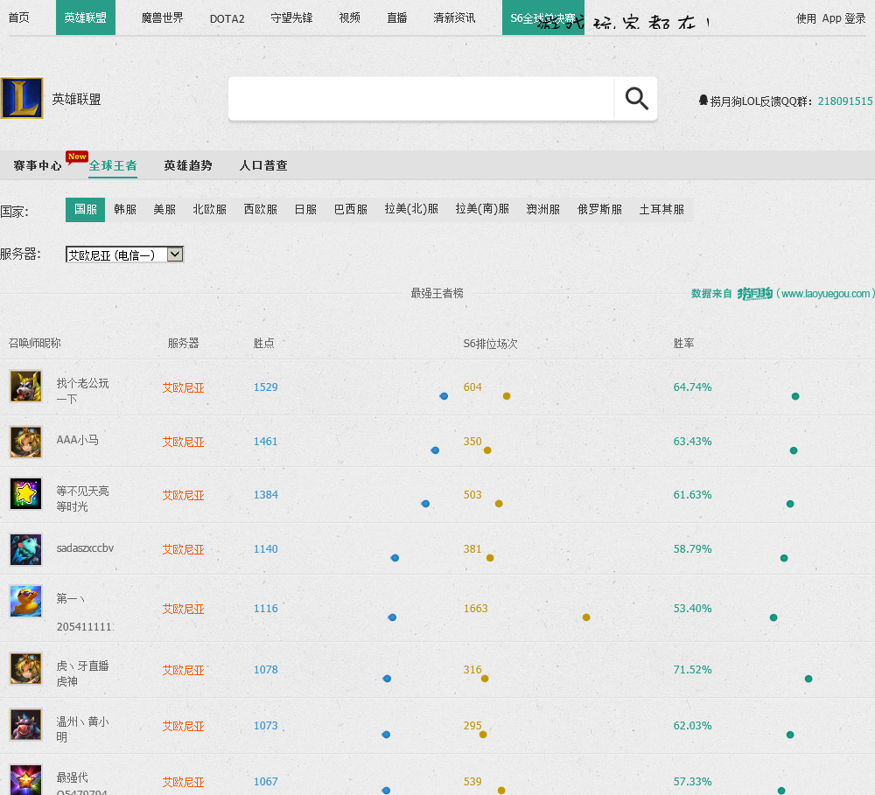Select the 西欧服 region filter
The image size is (875, 795).
[x=261, y=210]
